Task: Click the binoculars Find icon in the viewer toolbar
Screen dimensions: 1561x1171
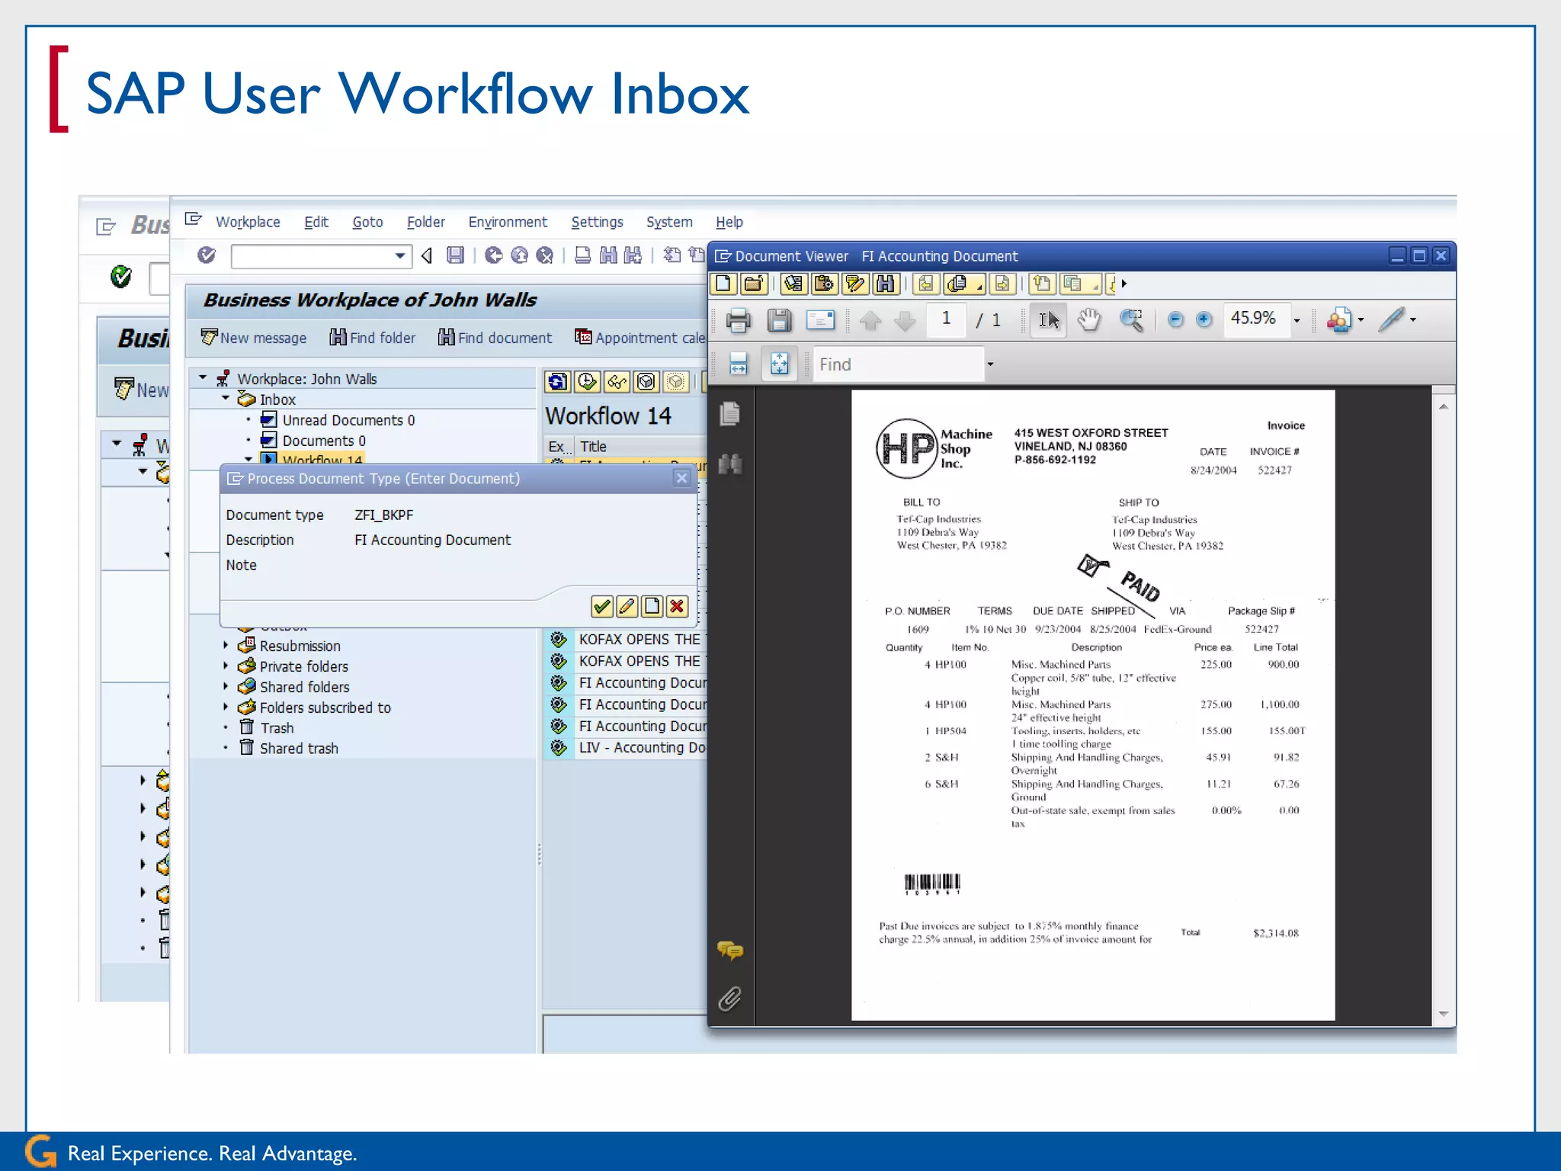Action: (x=884, y=284)
